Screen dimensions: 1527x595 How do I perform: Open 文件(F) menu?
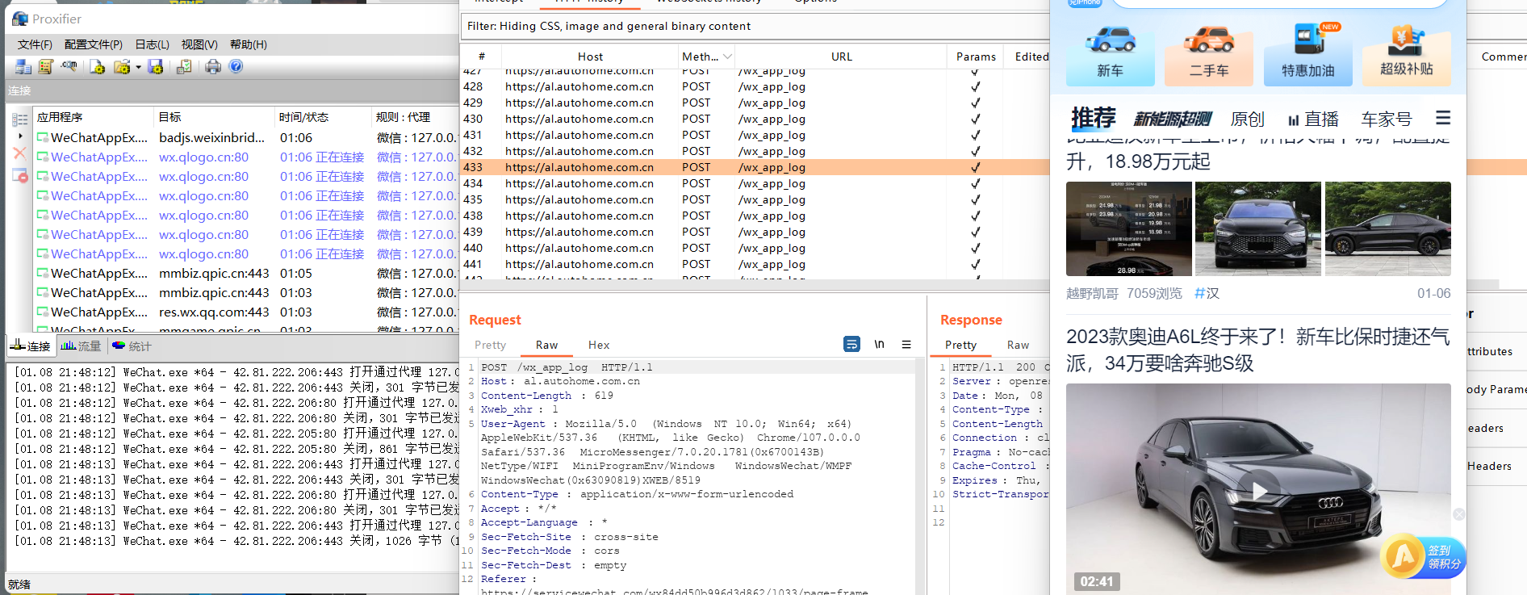[35, 44]
